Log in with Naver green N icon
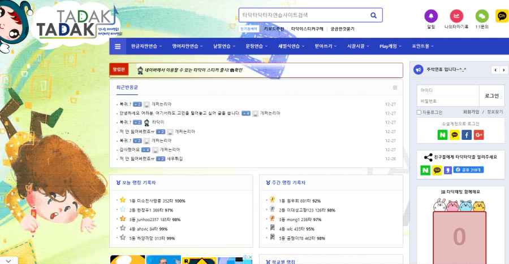This screenshot has width=509, height=264. [x=442, y=135]
